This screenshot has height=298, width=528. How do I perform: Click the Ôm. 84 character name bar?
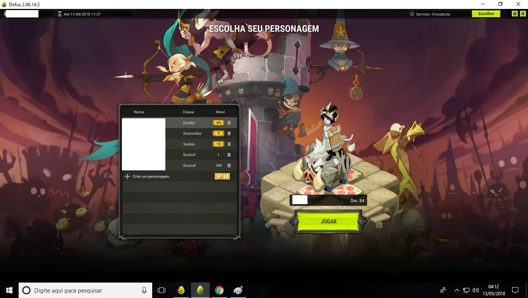click(x=328, y=200)
